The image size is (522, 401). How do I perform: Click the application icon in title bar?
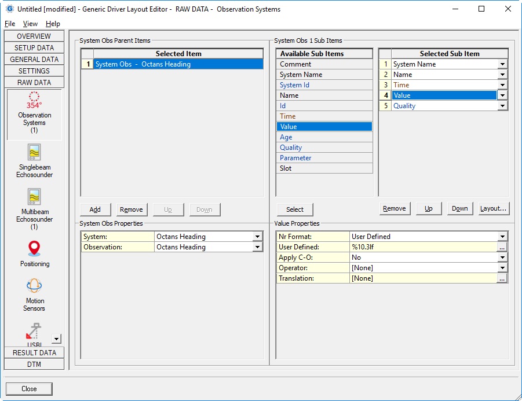(x=9, y=9)
